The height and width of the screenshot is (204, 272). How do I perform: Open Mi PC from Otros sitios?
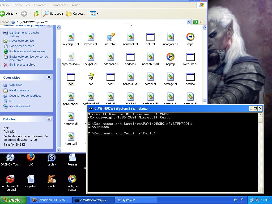point(13,101)
